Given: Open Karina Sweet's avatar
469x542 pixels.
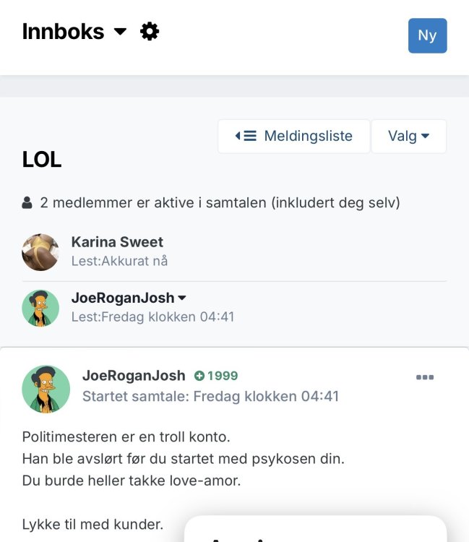Looking at the screenshot, I should [x=40, y=252].
